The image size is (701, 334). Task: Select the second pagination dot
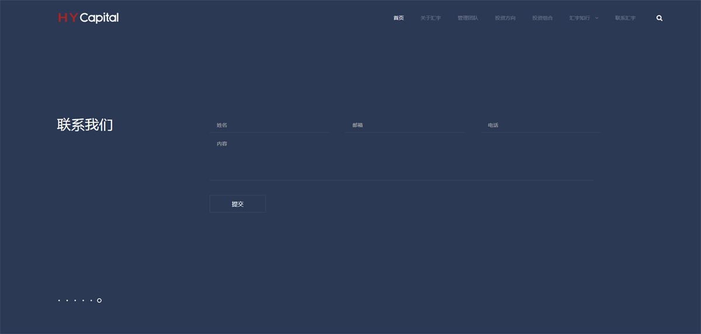pos(67,301)
